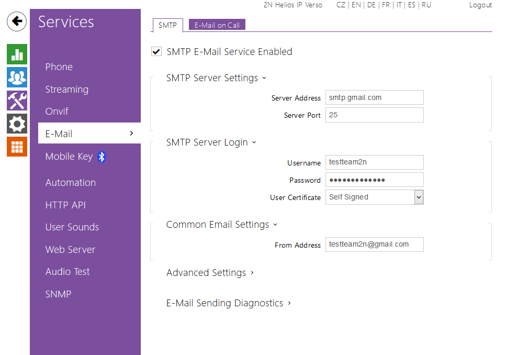Select the SMTP tab
The image size is (518, 355).
pyautogui.click(x=167, y=25)
